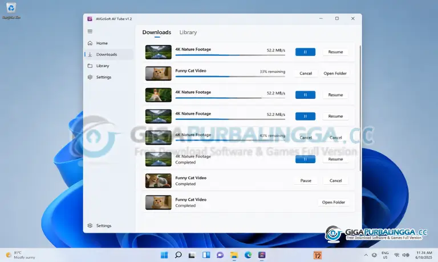The height and width of the screenshot is (262, 438).
Task: Open Settings at the sidebar's bottom edge
Action: [109, 226]
